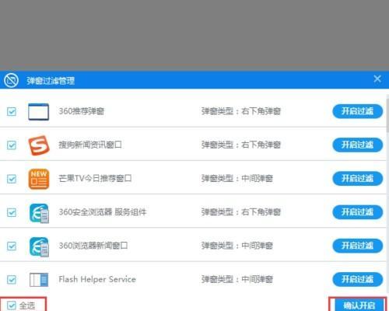Image resolution: width=389 pixels, height=311 pixels.
Task: Uncheck the 360浏览器新闻窗口 checkbox
Action: pos(12,246)
